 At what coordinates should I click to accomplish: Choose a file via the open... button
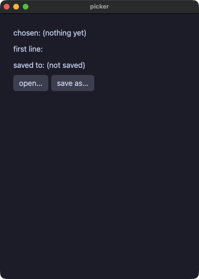[x=31, y=83]
